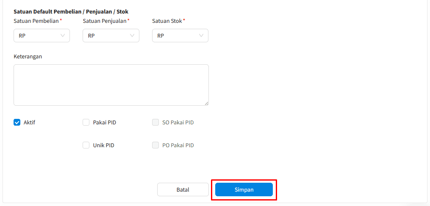Click the Aktif label text
This screenshot has width=430, height=206.
click(x=29, y=122)
